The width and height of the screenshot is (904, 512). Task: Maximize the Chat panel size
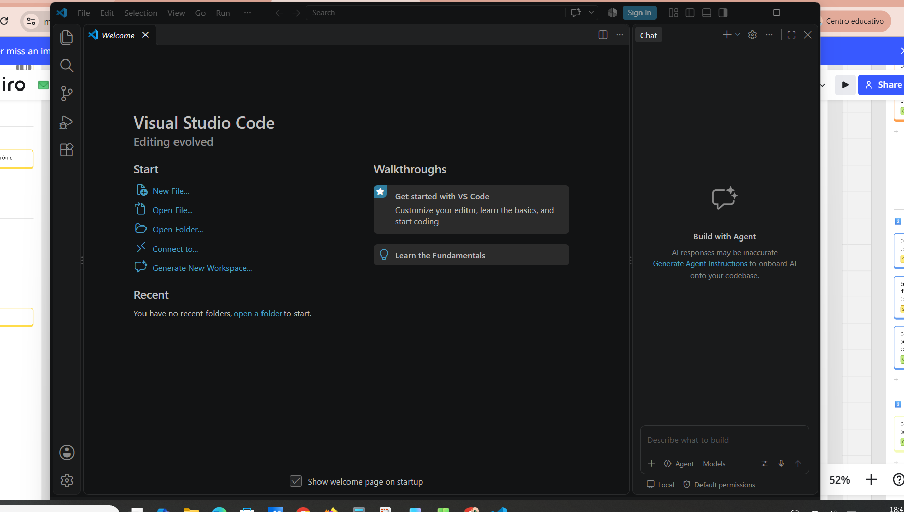(x=791, y=35)
